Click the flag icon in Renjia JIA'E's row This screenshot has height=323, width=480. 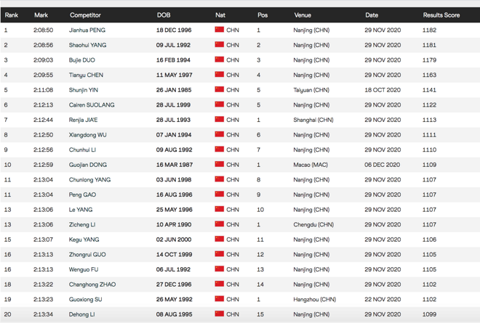219,120
